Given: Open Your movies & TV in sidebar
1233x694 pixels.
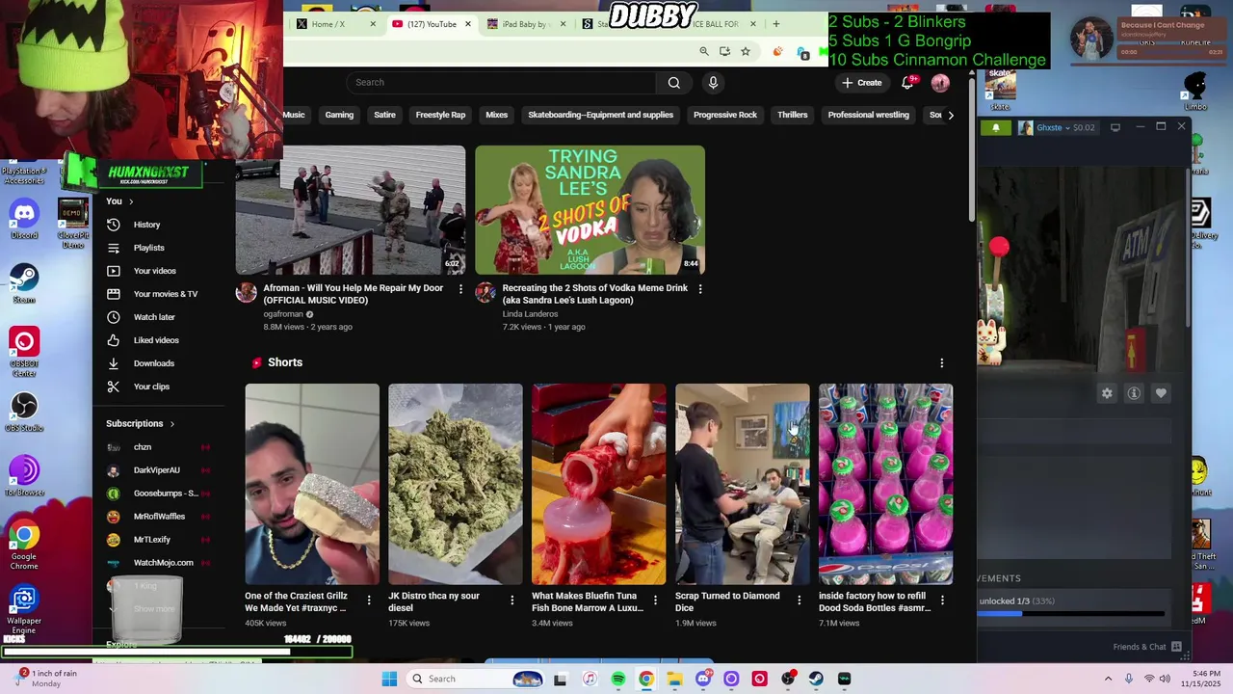Looking at the screenshot, I should [x=165, y=294].
